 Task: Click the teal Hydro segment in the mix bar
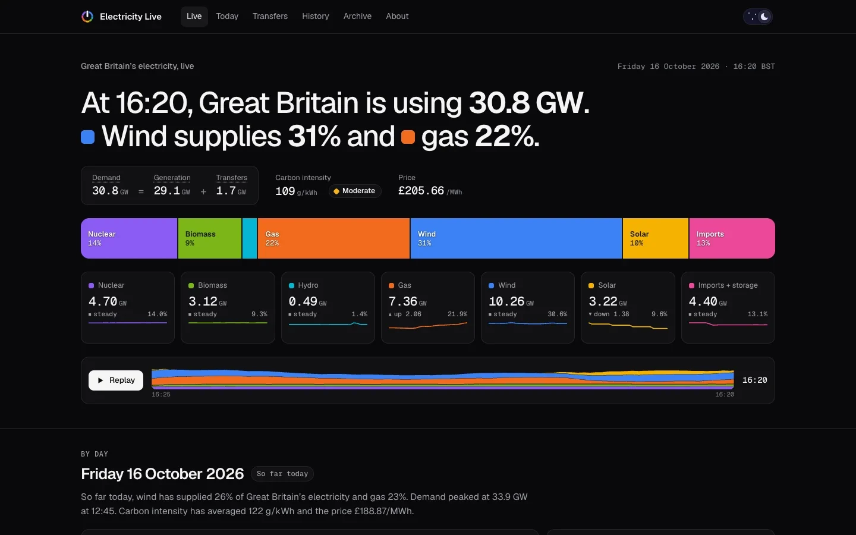(250, 238)
